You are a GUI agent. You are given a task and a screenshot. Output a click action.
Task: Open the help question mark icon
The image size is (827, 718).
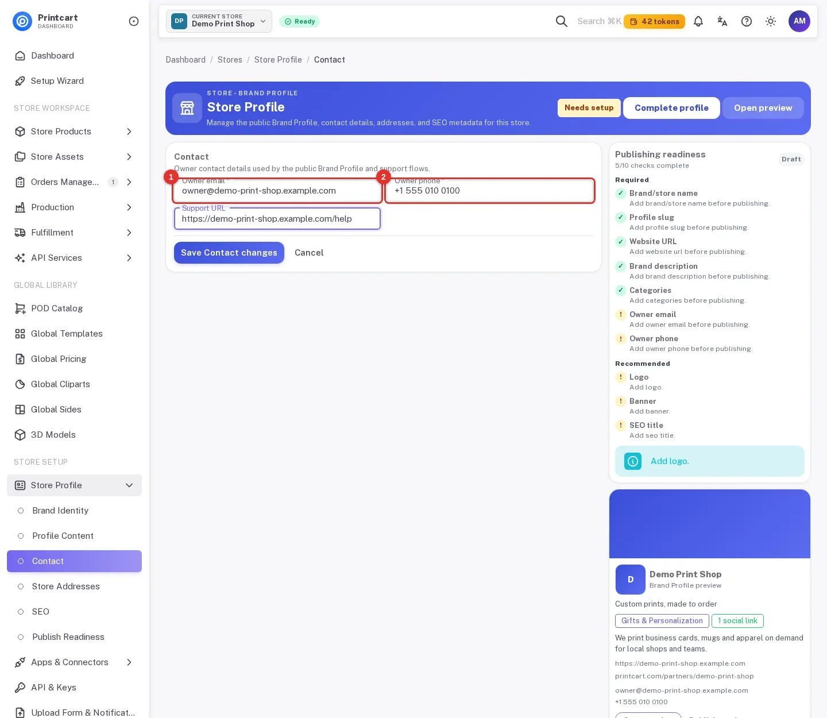747,21
